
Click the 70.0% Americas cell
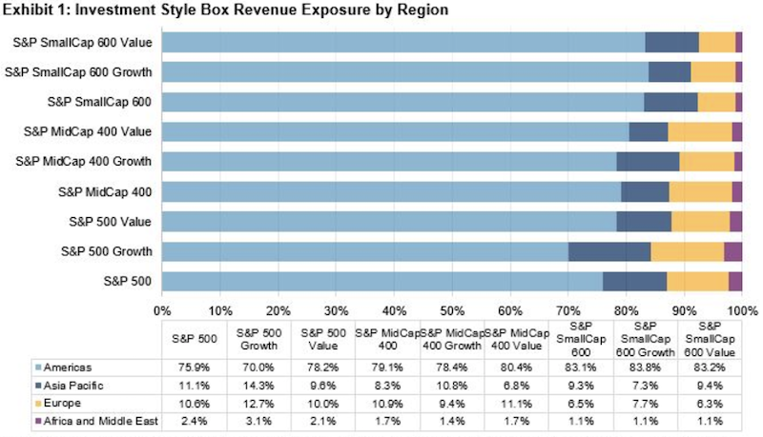[258, 367]
